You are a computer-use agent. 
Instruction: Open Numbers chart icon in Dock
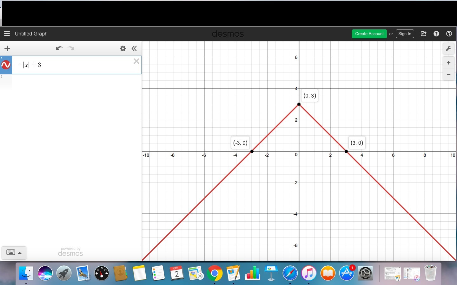coord(253,273)
